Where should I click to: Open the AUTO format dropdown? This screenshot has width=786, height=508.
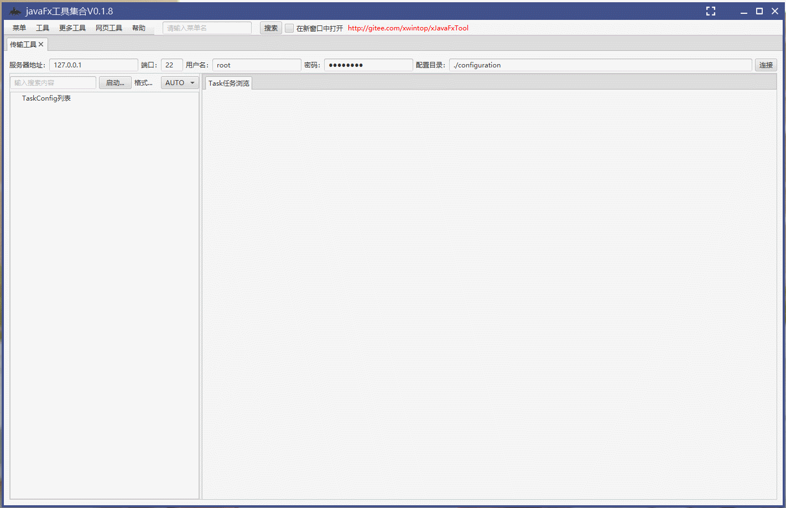pyautogui.click(x=180, y=83)
